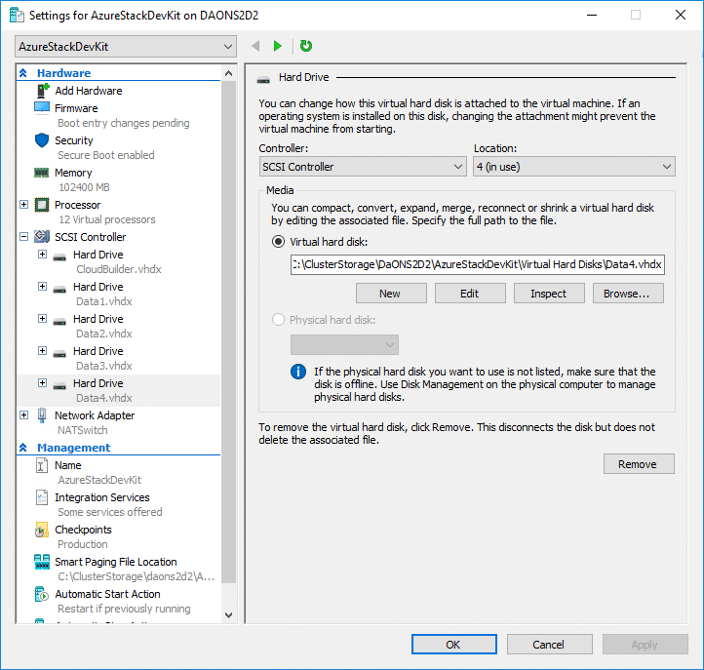
Task: Click the tree scrollbar up arrow
Action: click(x=228, y=73)
